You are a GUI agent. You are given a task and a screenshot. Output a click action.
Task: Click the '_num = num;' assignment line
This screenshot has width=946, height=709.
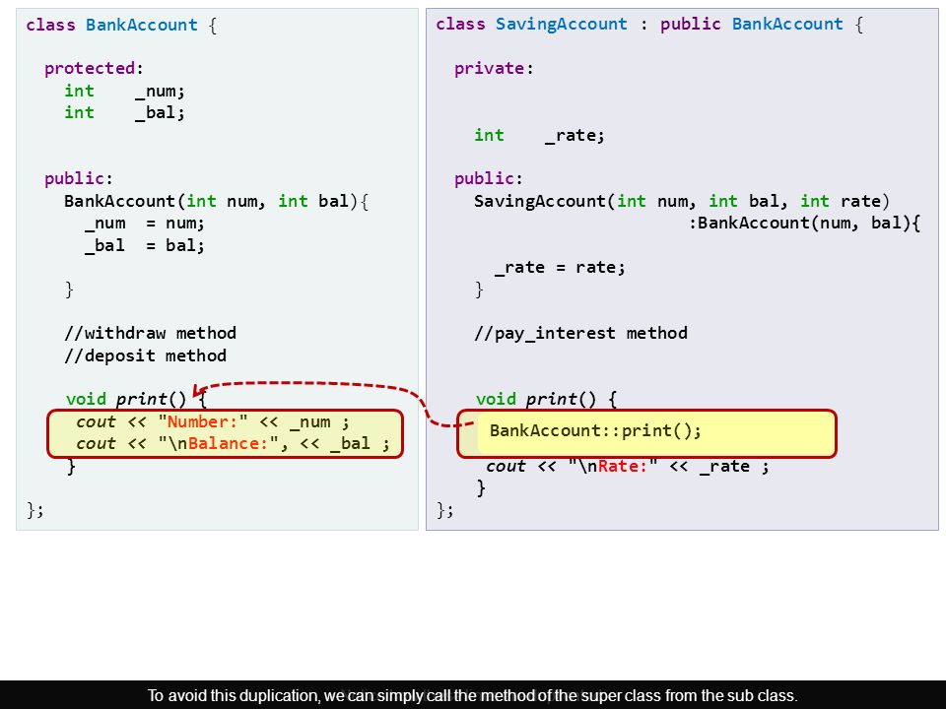144,224
